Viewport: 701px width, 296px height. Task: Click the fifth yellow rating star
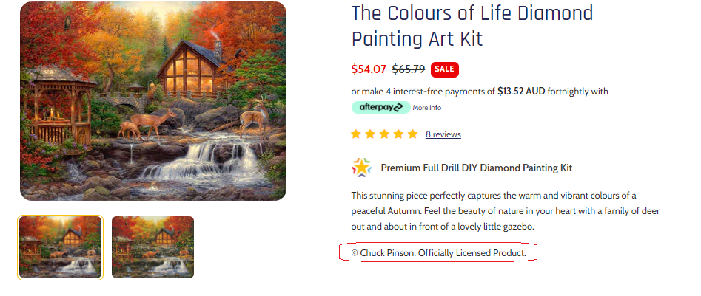(x=412, y=134)
